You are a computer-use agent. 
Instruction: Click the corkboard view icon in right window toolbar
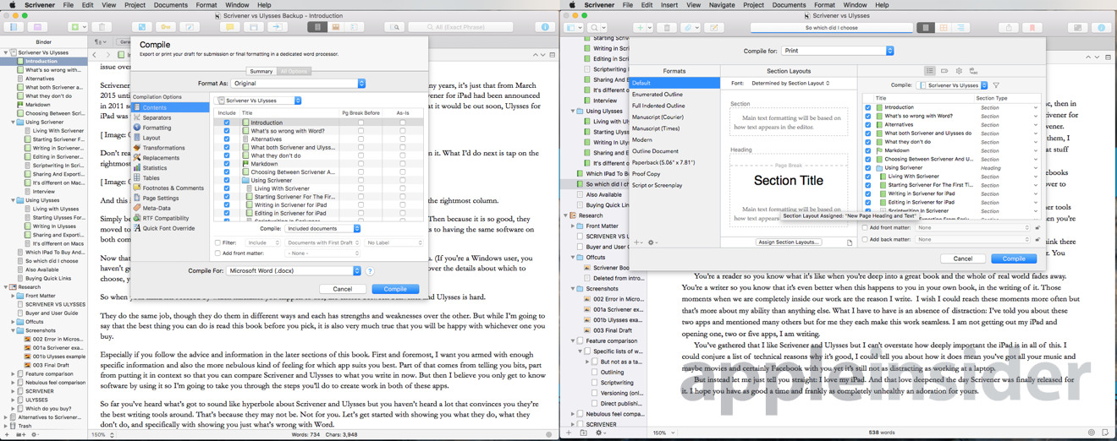tap(944, 28)
